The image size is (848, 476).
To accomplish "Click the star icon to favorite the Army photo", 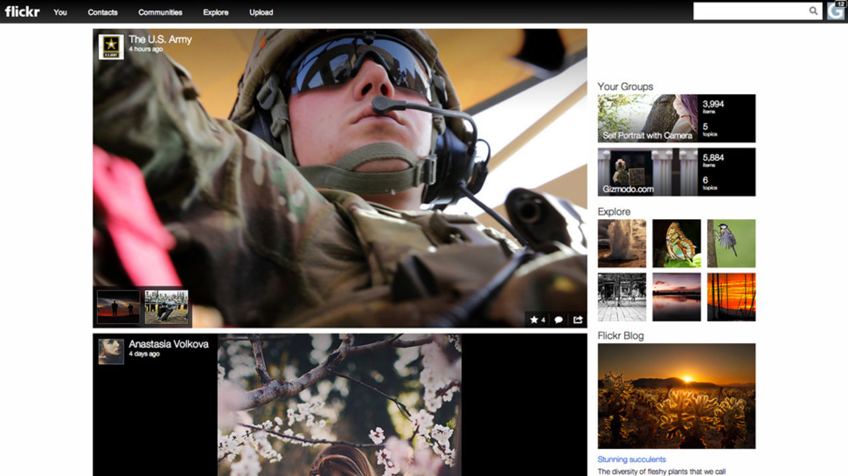I will (535, 320).
